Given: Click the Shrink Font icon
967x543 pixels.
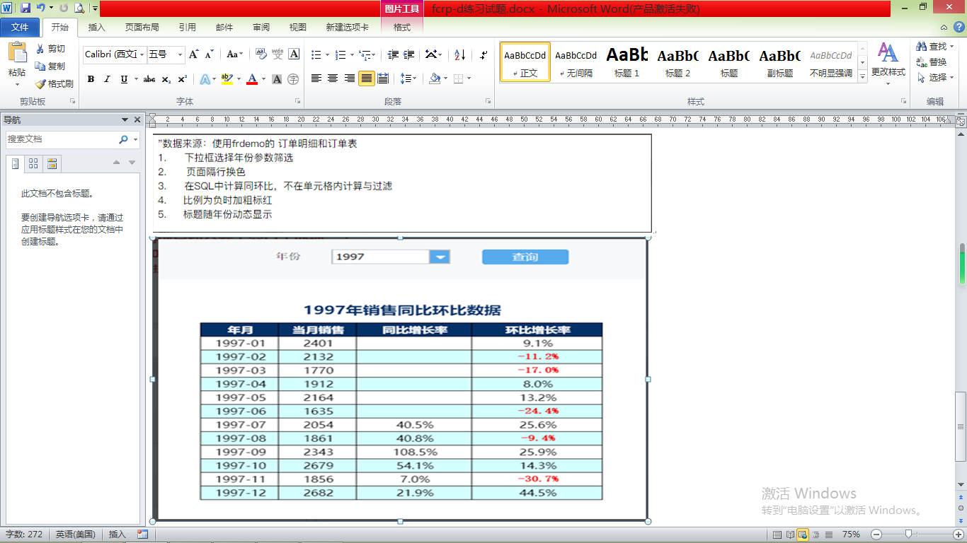Looking at the screenshot, I should point(210,54).
